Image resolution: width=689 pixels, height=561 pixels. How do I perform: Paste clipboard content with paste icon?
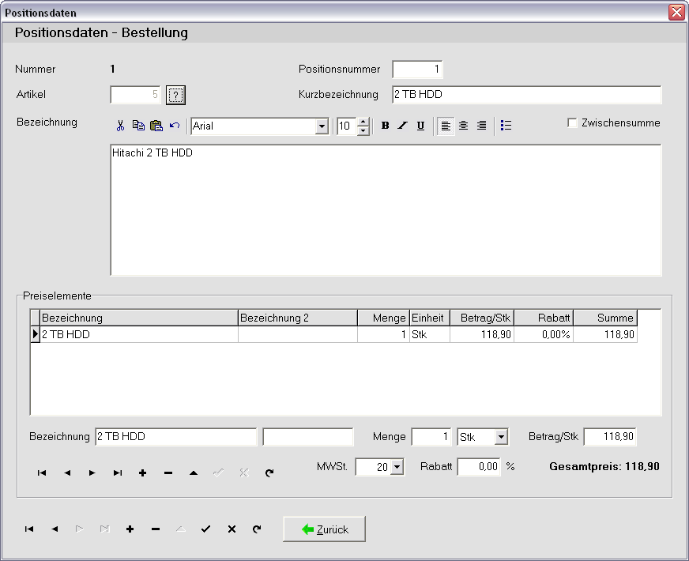pos(156,126)
